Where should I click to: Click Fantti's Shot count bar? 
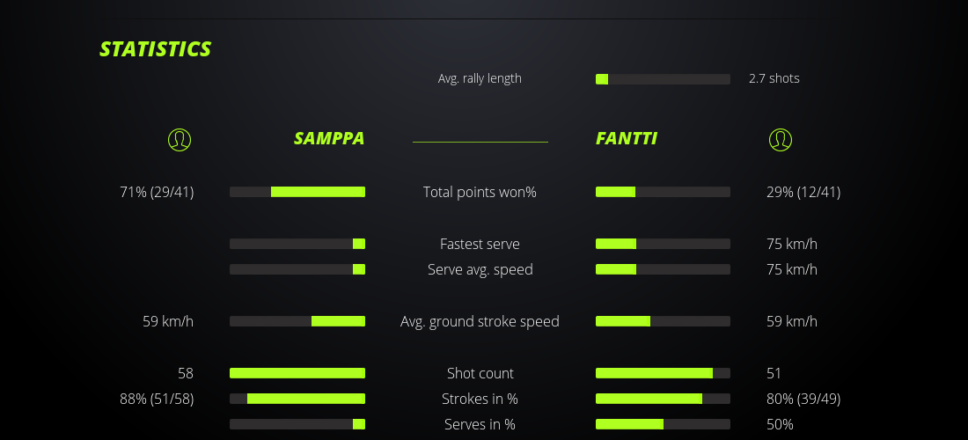pos(663,373)
